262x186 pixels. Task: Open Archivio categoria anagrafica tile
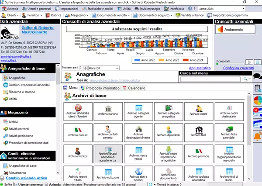(169, 111)
